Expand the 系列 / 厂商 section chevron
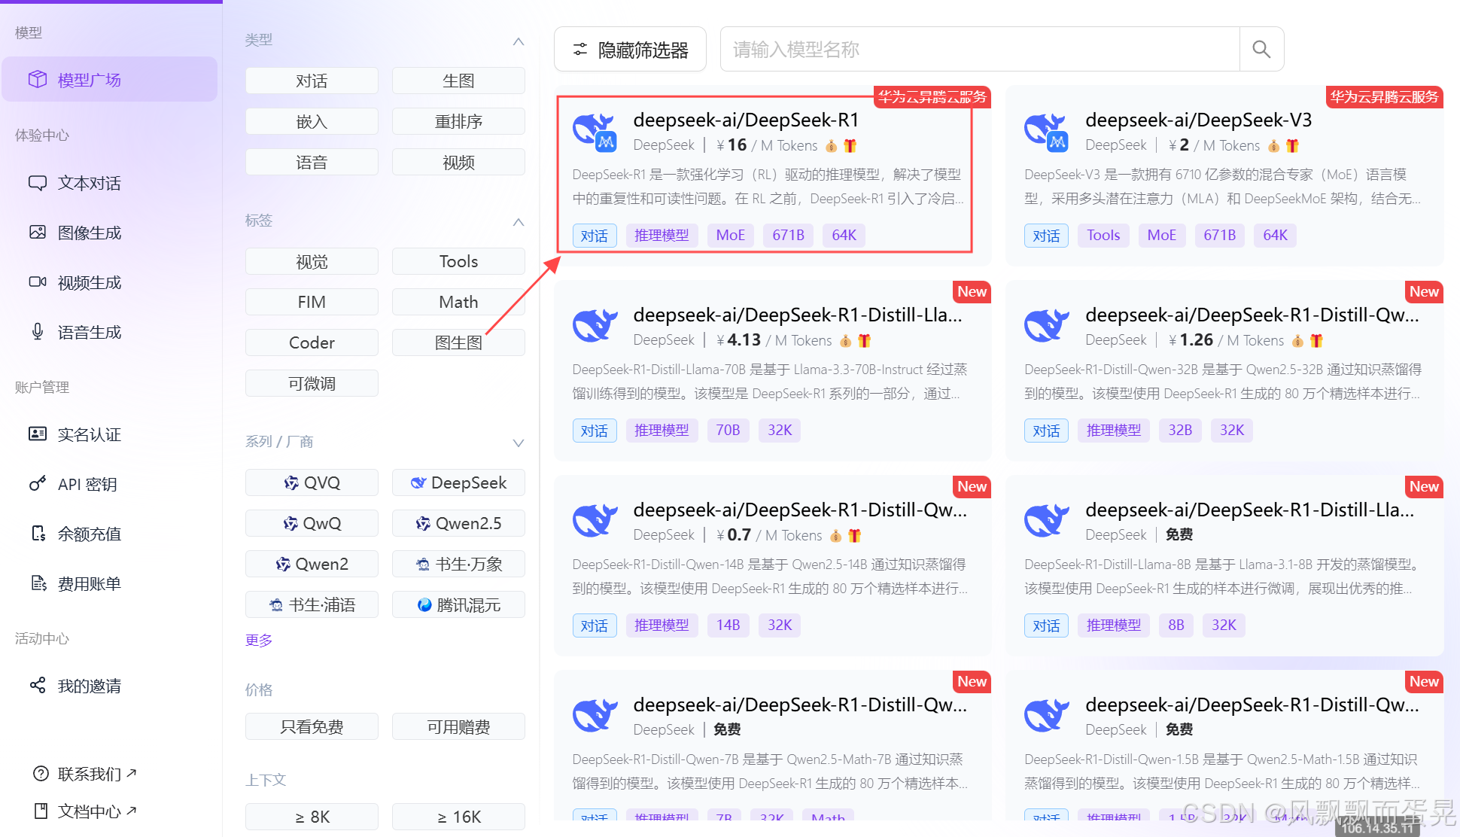 (x=518, y=443)
